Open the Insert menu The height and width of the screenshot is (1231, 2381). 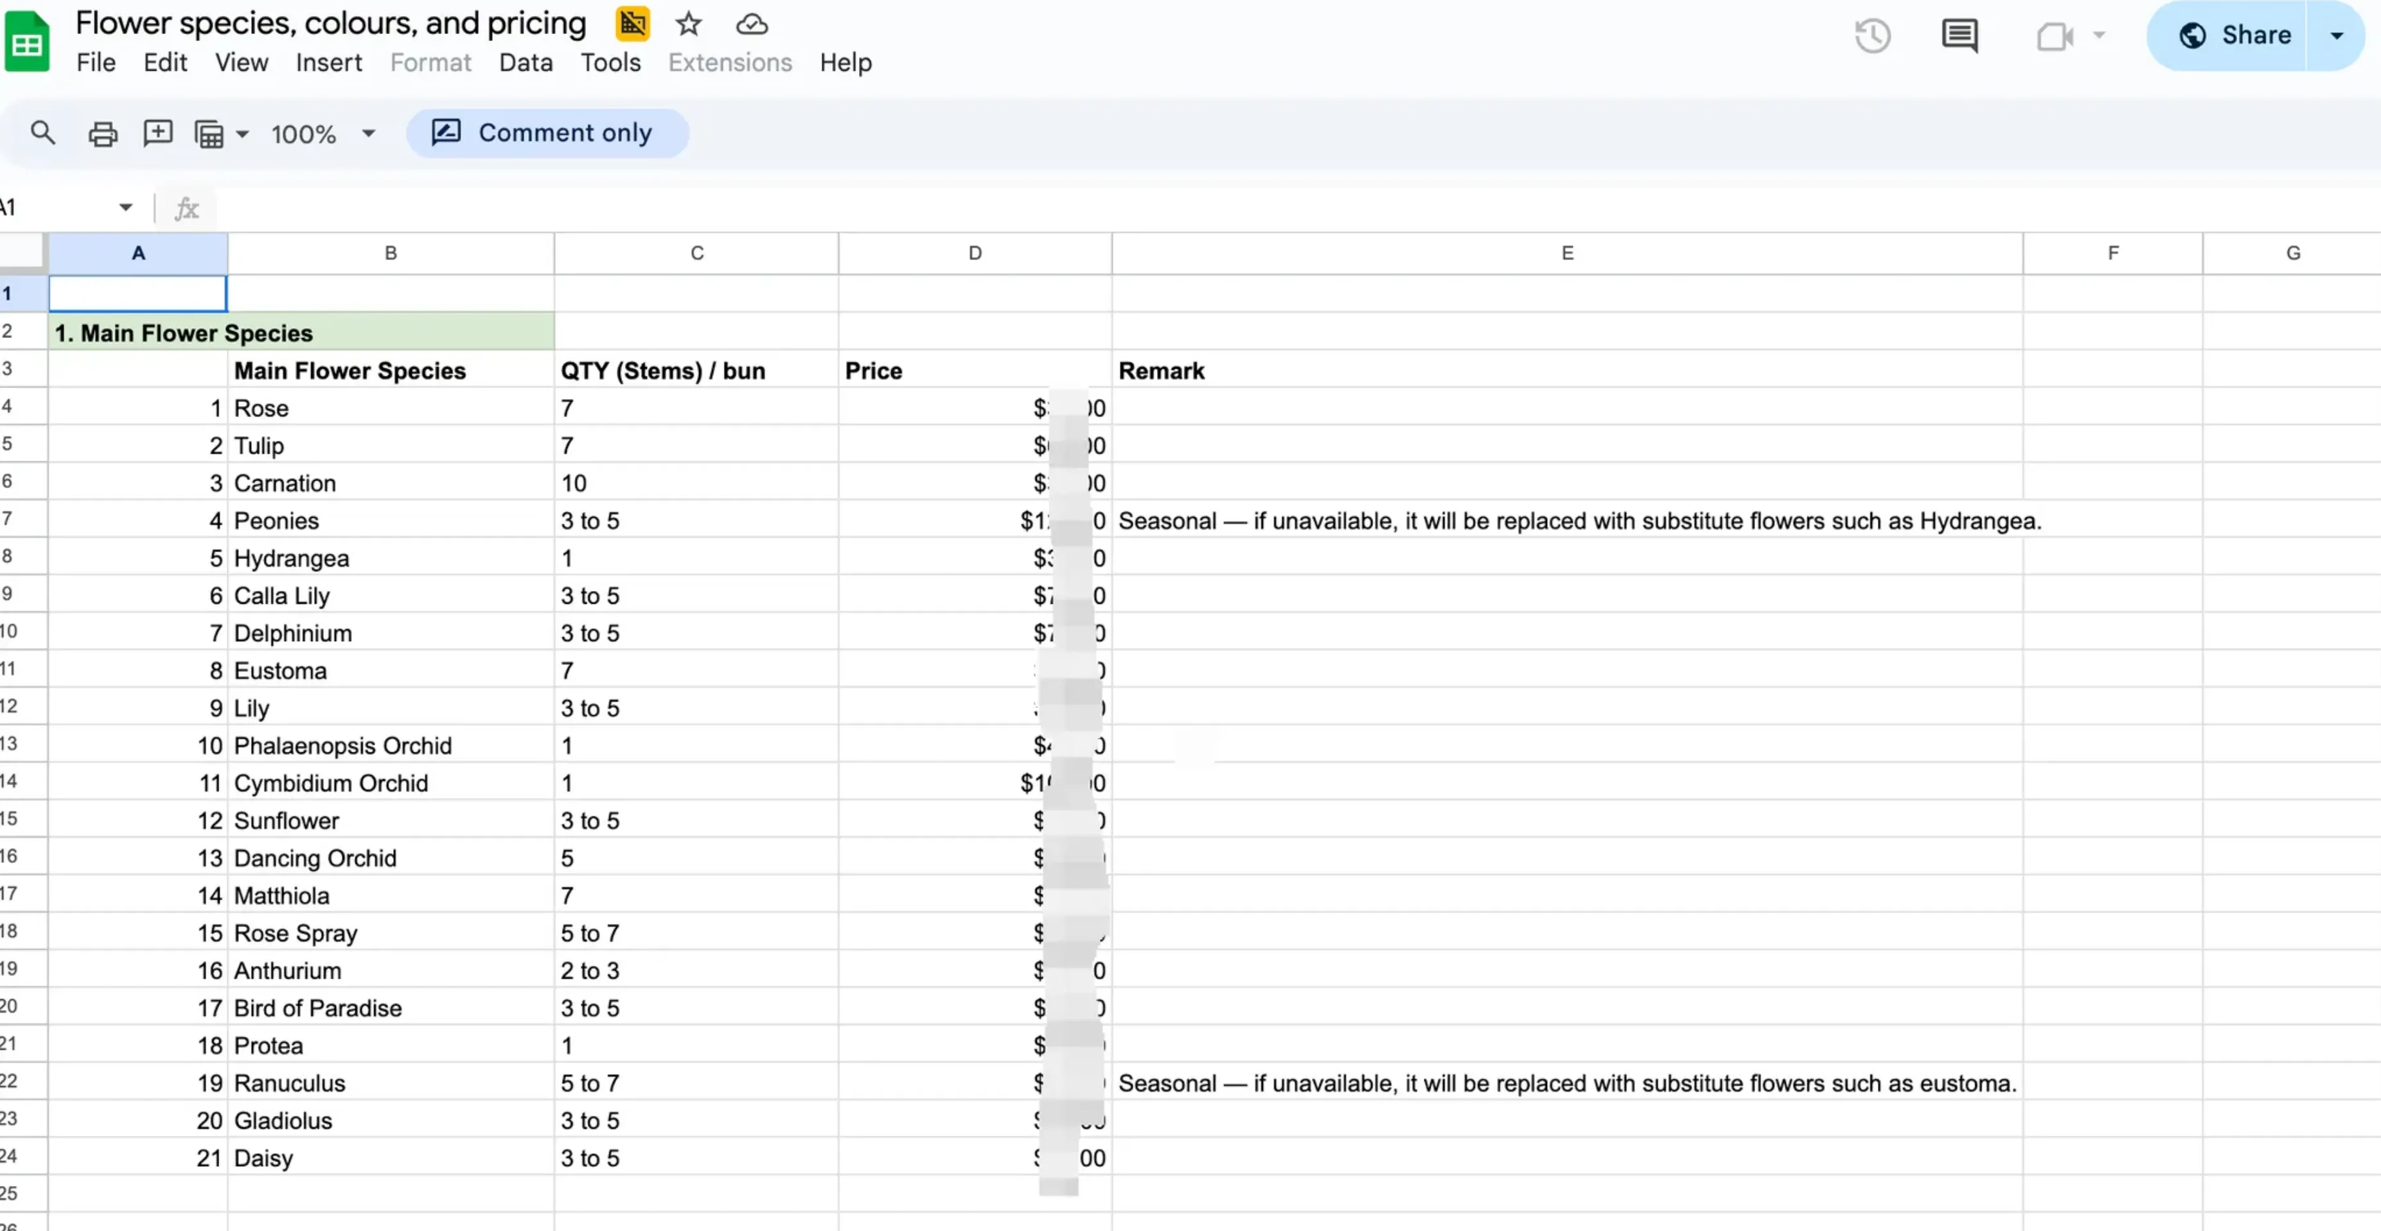pyautogui.click(x=328, y=63)
